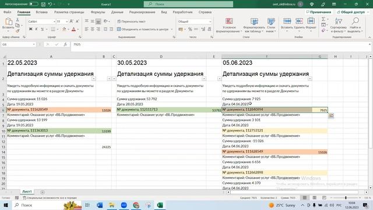The width and height of the screenshot is (373, 210).
Task: Click Increase Indent icon
Action: point(111,29)
